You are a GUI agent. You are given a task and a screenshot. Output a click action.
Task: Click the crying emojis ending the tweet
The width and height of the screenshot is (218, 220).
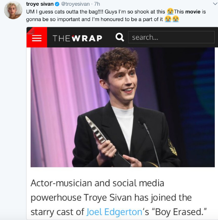(172, 19)
